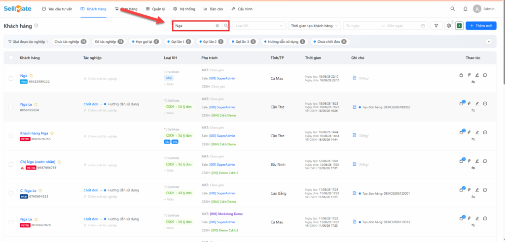Click the transfer arrows icon in the 09182989122 row
Image resolution: width=505 pixels, height=242 pixels.
[x=473, y=82]
